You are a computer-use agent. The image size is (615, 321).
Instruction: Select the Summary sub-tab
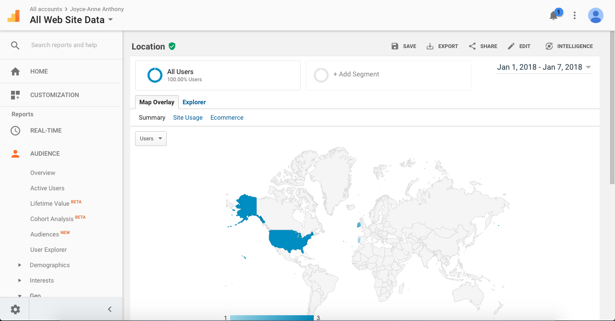click(152, 117)
